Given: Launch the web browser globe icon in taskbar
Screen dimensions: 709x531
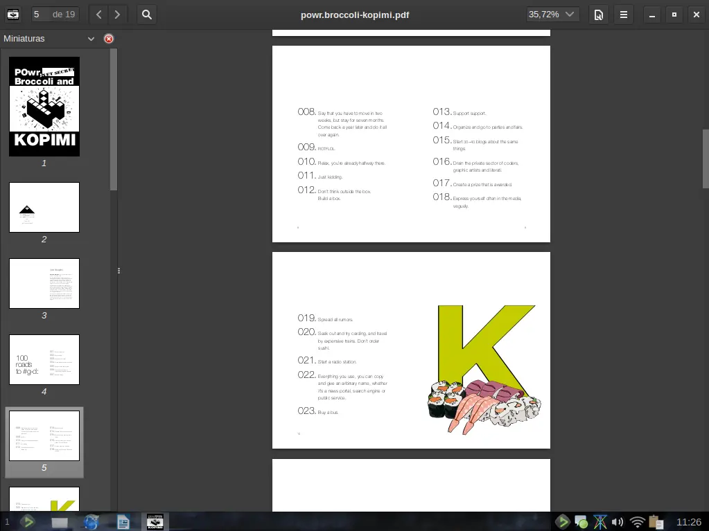Looking at the screenshot, I should 91,522.
